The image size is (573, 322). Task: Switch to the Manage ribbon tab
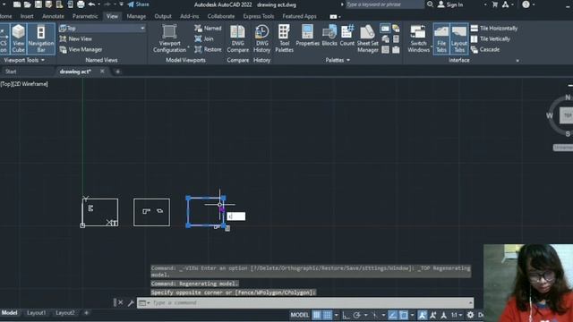tap(136, 16)
